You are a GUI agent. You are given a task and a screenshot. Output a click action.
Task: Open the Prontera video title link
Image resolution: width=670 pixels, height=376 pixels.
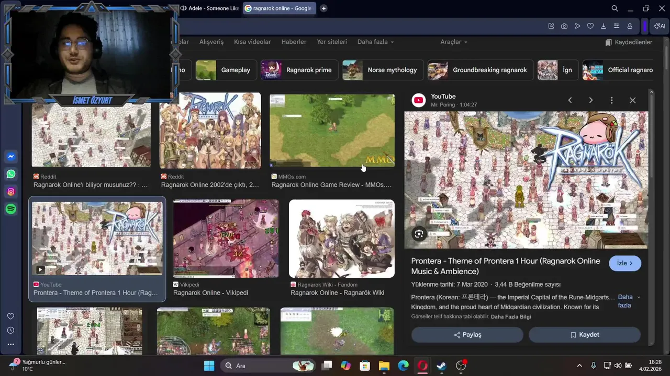pyautogui.click(x=506, y=266)
